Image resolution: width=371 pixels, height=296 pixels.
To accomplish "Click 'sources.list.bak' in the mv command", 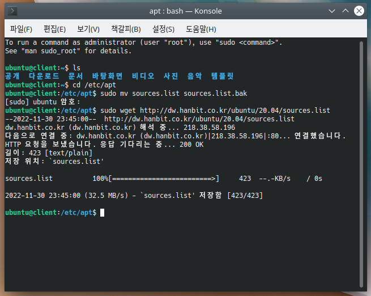I will pos(215,94).
